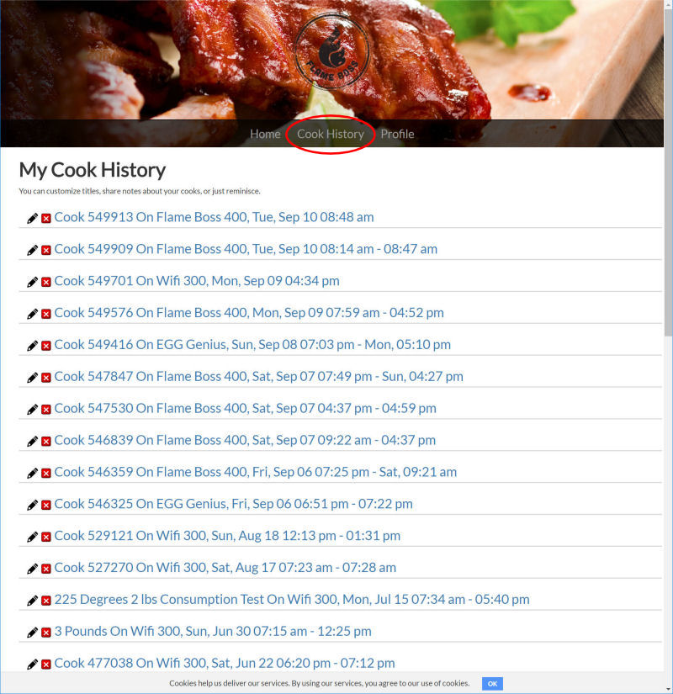Delete Cook 549909 using red X icon
Screen dimensions: 673x694
[x=46, y=250]
